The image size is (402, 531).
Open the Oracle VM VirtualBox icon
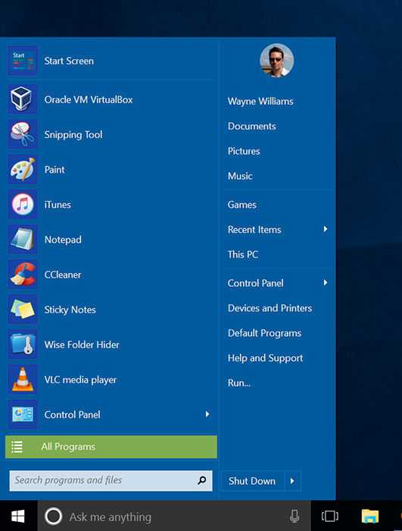22,99
